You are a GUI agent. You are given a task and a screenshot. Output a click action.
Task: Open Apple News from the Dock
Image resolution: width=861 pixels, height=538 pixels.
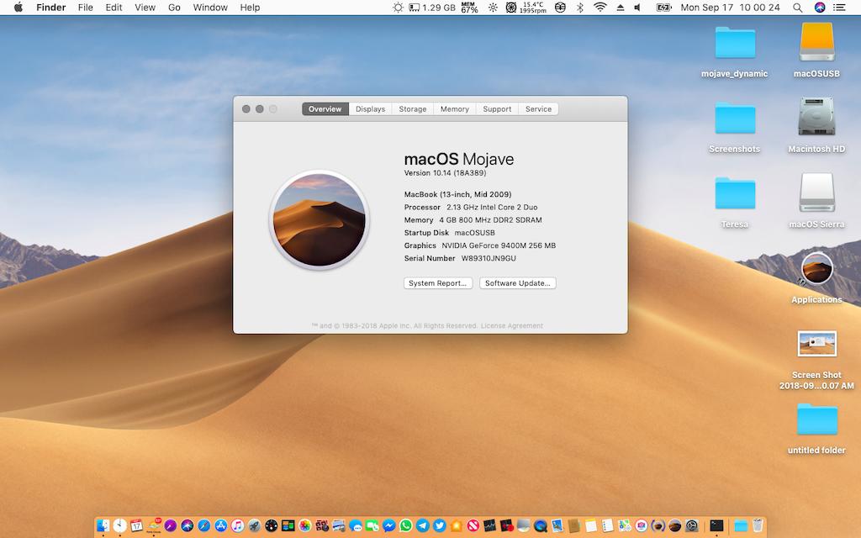click(x=473, y=526)
